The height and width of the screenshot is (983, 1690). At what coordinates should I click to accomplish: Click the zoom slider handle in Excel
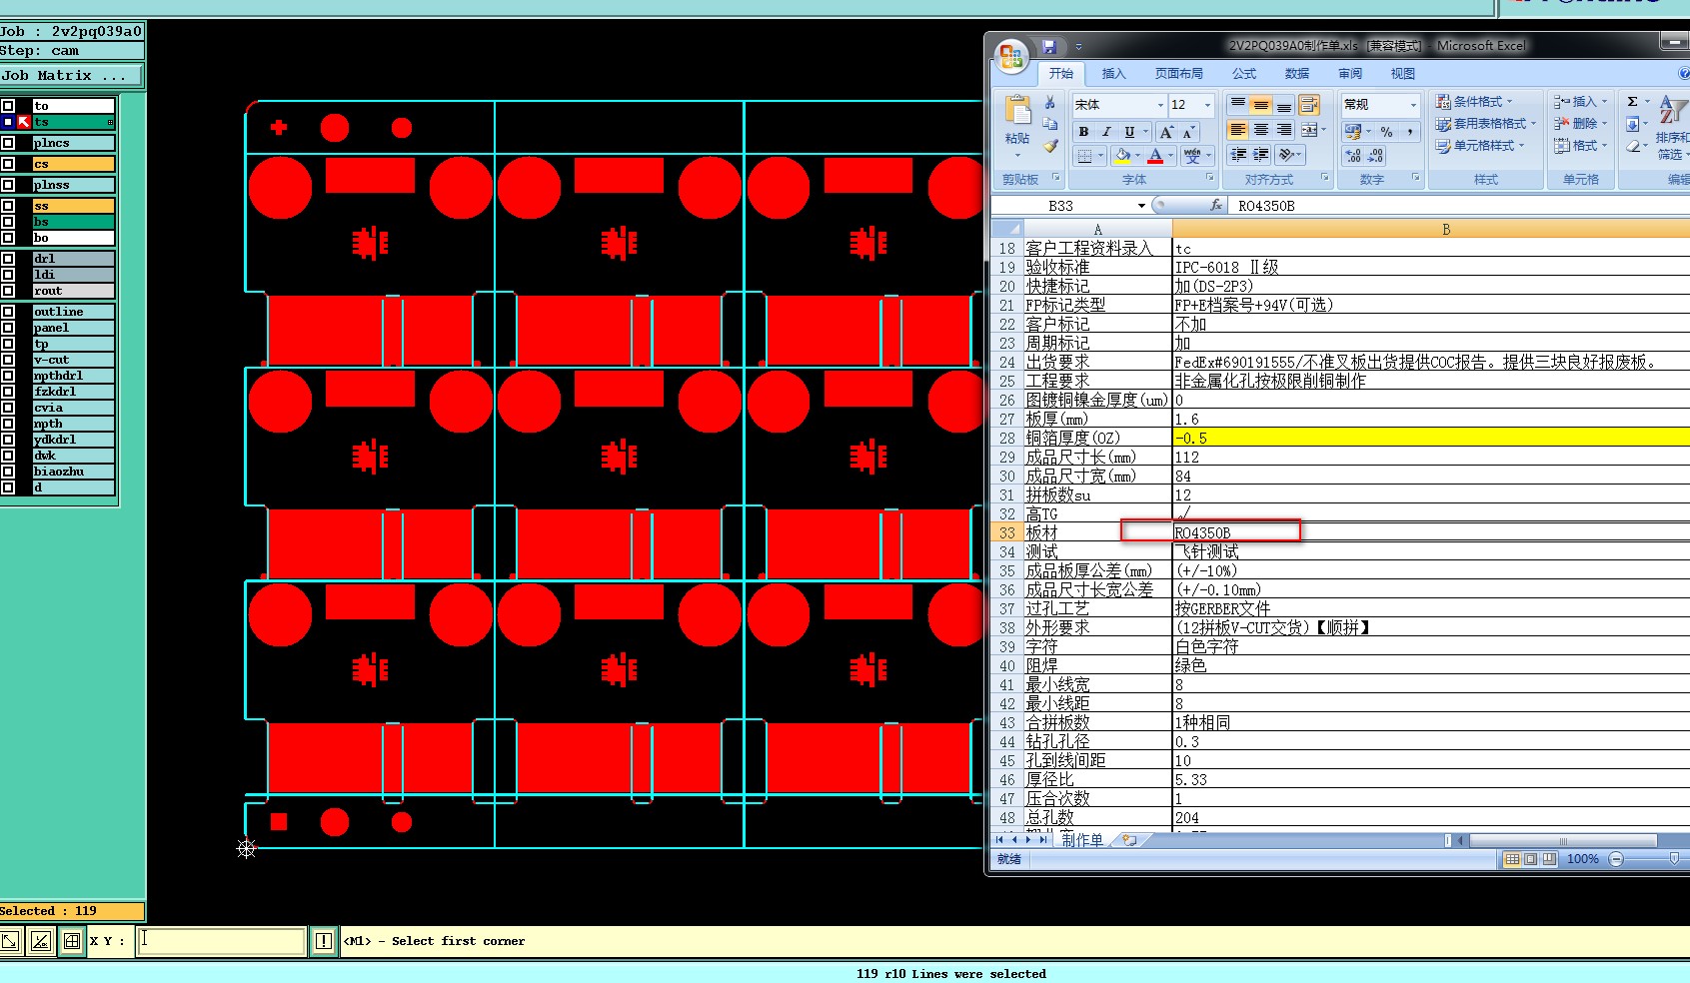click(1675, 859)
